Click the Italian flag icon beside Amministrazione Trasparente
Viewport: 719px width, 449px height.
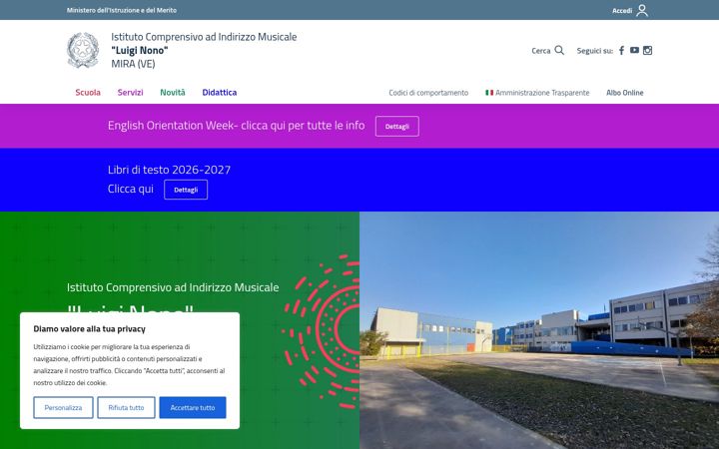click(489, 93)
